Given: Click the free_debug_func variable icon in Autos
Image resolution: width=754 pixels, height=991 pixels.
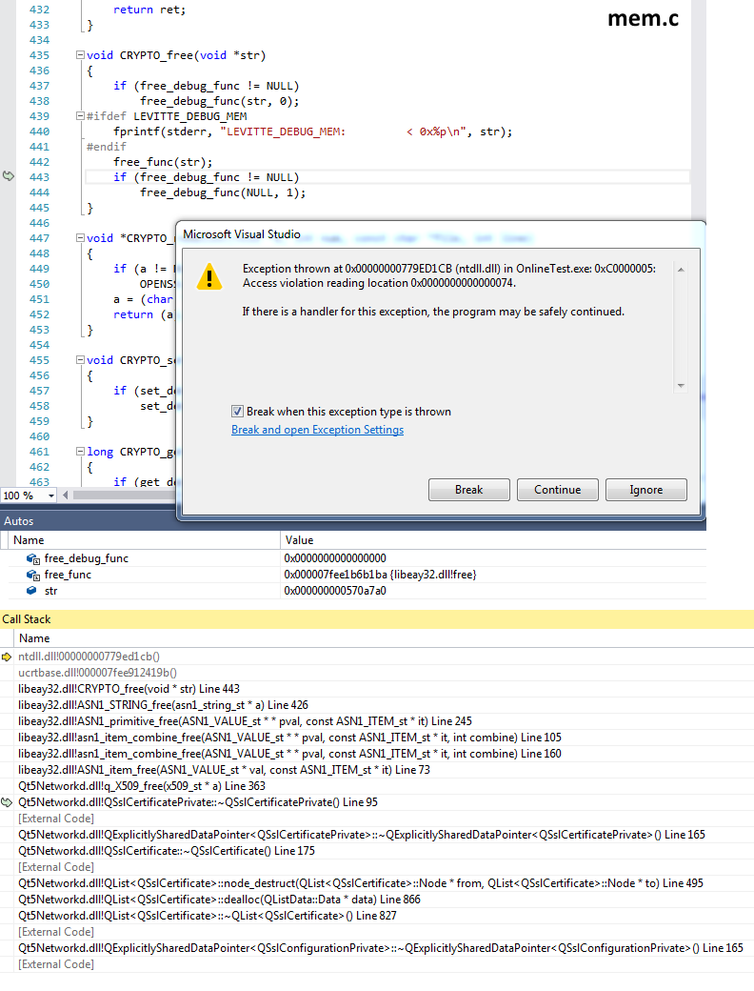Looking at the screenshot, I should pos(32,558).
